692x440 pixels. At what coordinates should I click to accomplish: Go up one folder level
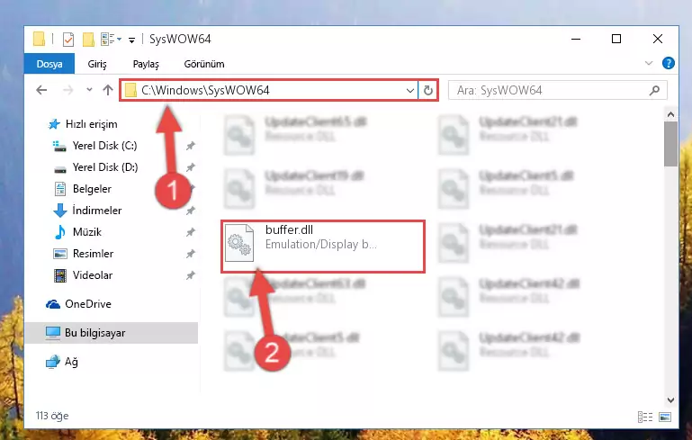pyautogui.click(x=108, y=90)
